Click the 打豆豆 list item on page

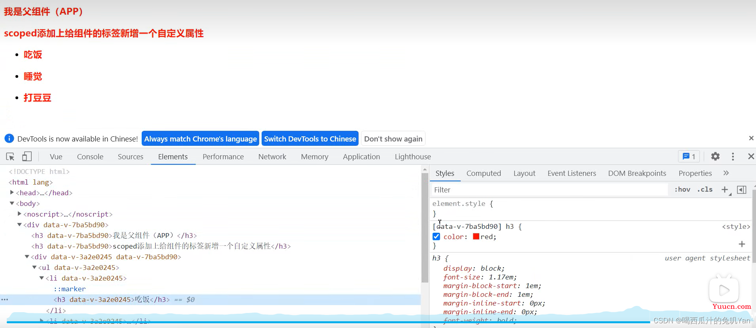37,98
